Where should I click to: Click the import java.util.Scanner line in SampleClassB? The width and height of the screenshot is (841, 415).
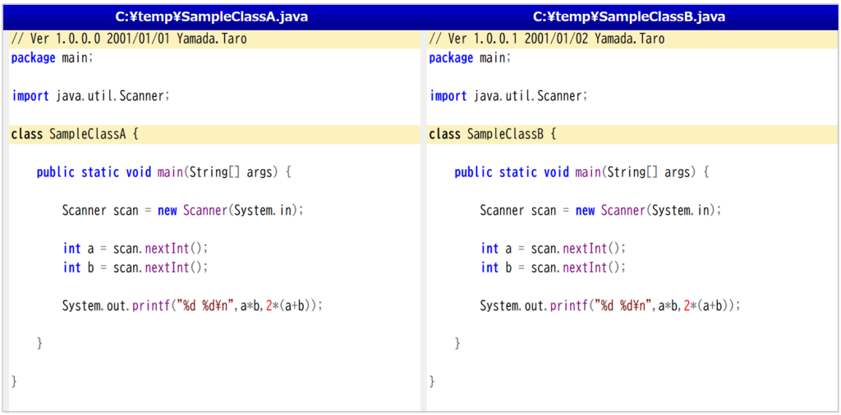click(508, 97)
